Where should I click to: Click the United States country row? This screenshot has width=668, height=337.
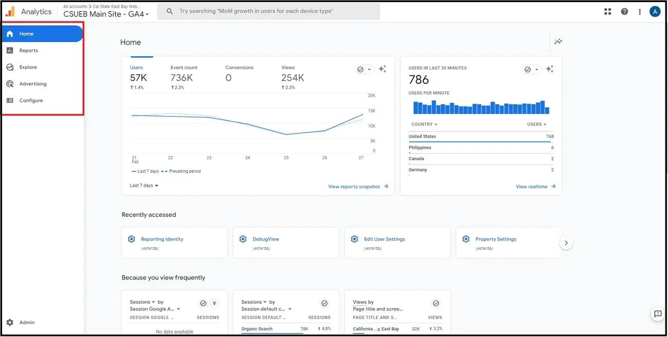[481, 136]
